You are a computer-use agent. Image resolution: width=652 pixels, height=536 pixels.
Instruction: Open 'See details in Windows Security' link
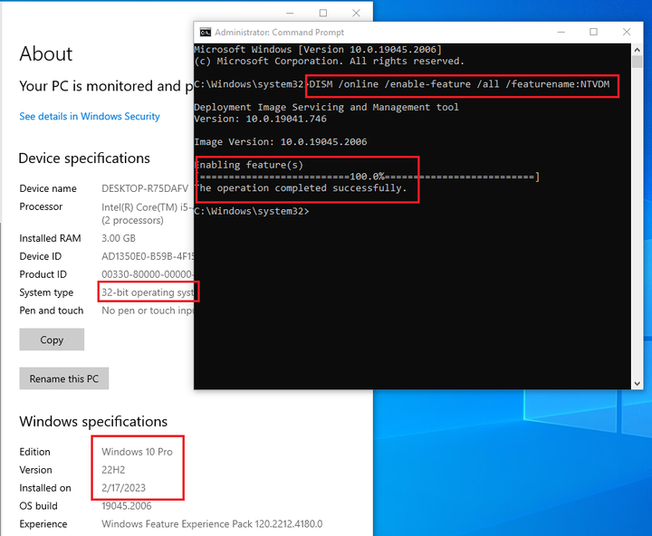(90, 116)
